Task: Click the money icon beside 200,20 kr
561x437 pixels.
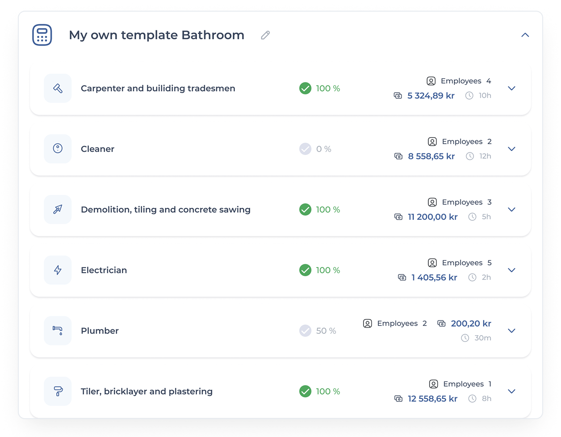Action: [441, 324]
